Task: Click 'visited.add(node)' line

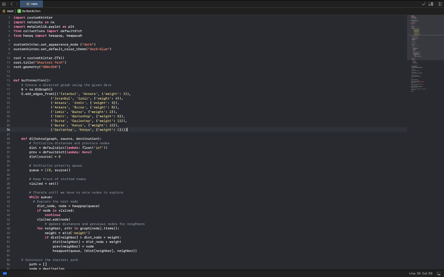Action: pyautogui.click(x=53, y=219)
